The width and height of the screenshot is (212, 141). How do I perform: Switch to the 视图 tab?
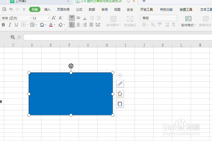click(x=117, y=9)
